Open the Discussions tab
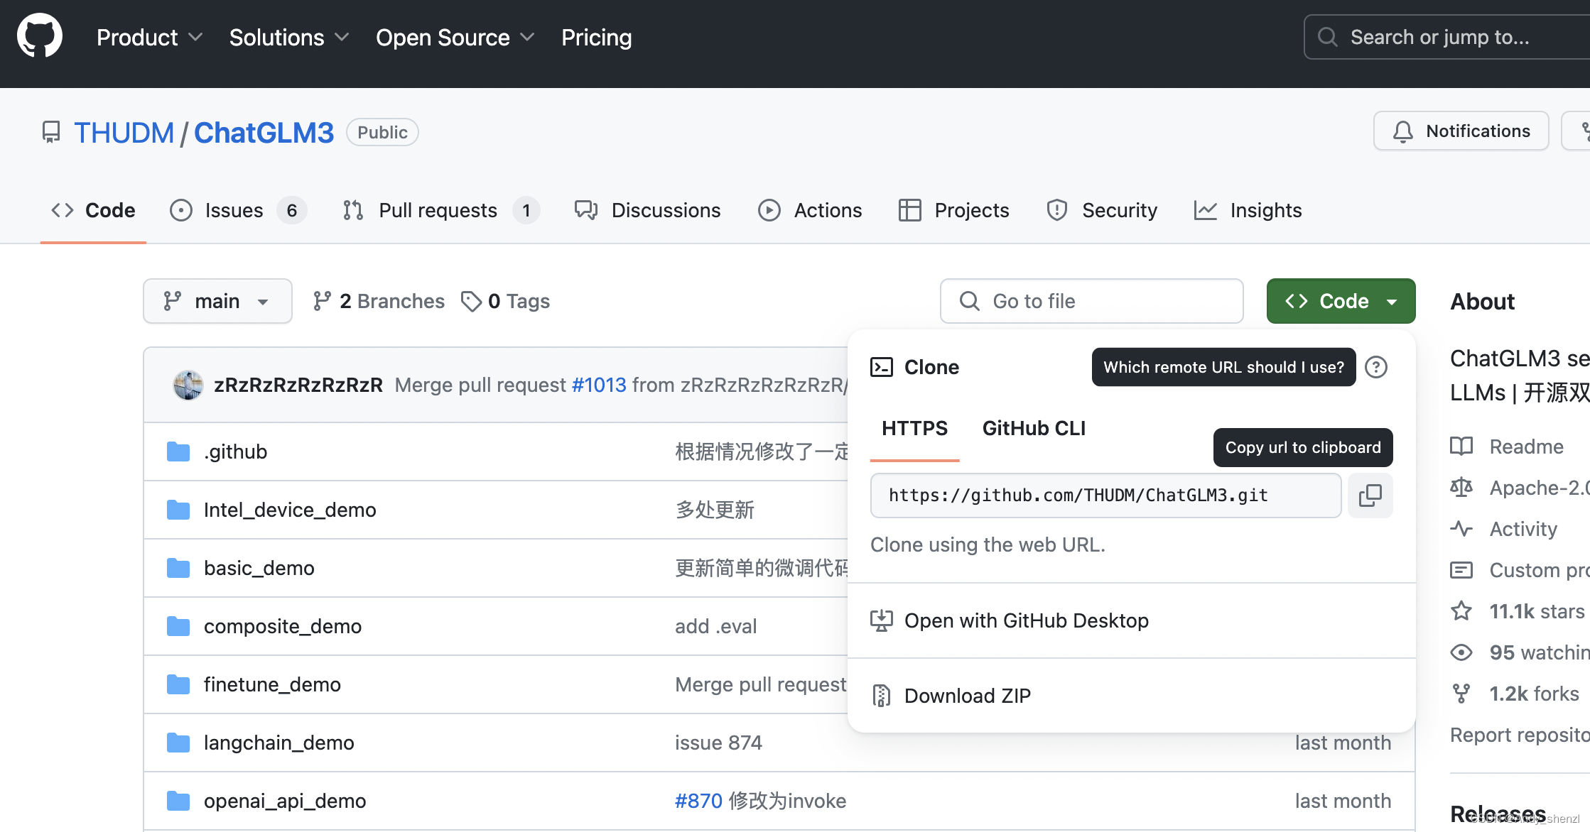The image size is (1590, 832). (x=647, y=210)
